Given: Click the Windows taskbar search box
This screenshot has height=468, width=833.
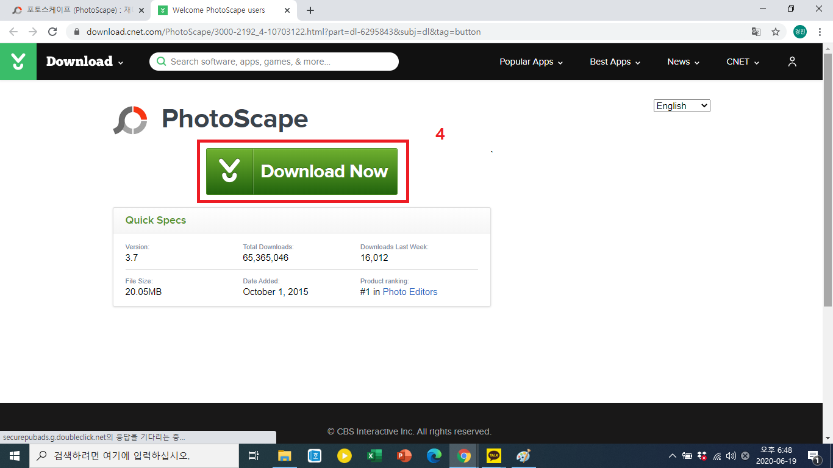Looking at the screenshot, I should tap(134, 456).
